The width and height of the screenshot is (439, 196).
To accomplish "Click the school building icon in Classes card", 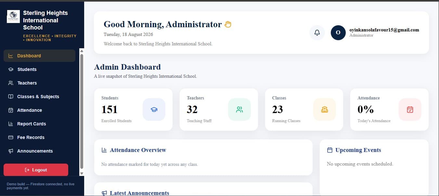I will 325,110.
